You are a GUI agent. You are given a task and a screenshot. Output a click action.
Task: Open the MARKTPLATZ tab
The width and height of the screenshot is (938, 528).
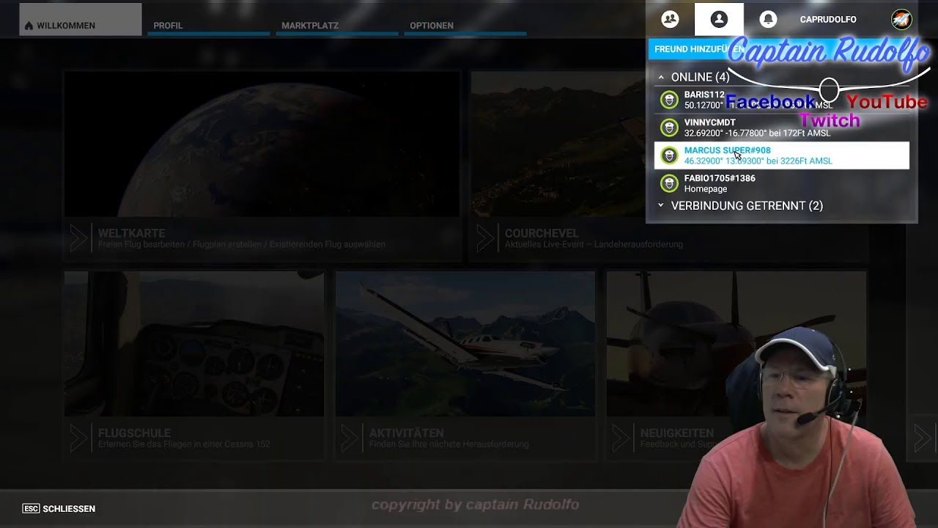click(337, 26)
